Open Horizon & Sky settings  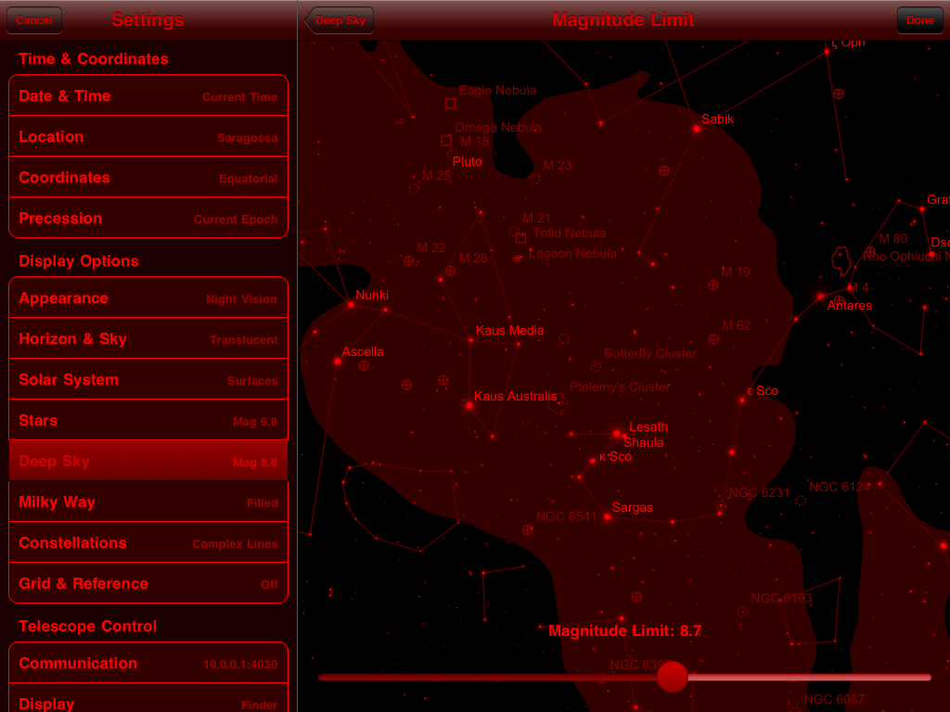[148, 339]
